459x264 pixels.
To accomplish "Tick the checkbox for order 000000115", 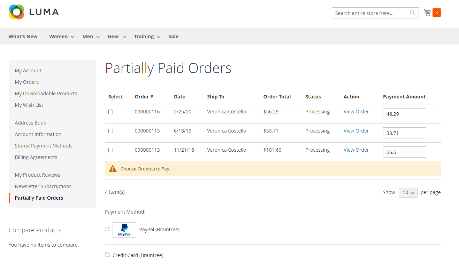I will pyautogui.click(x=110, y=131).
